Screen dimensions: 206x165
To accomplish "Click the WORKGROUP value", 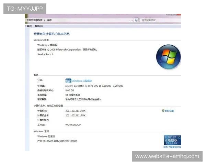I will point(73,125).
